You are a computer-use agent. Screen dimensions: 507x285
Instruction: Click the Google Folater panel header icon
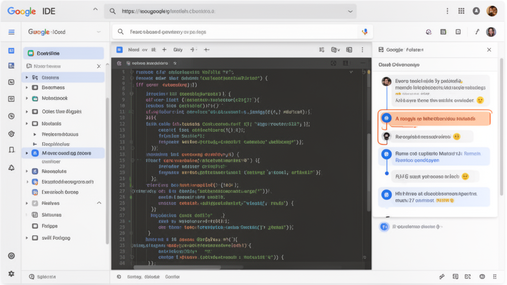click(381, 50)
